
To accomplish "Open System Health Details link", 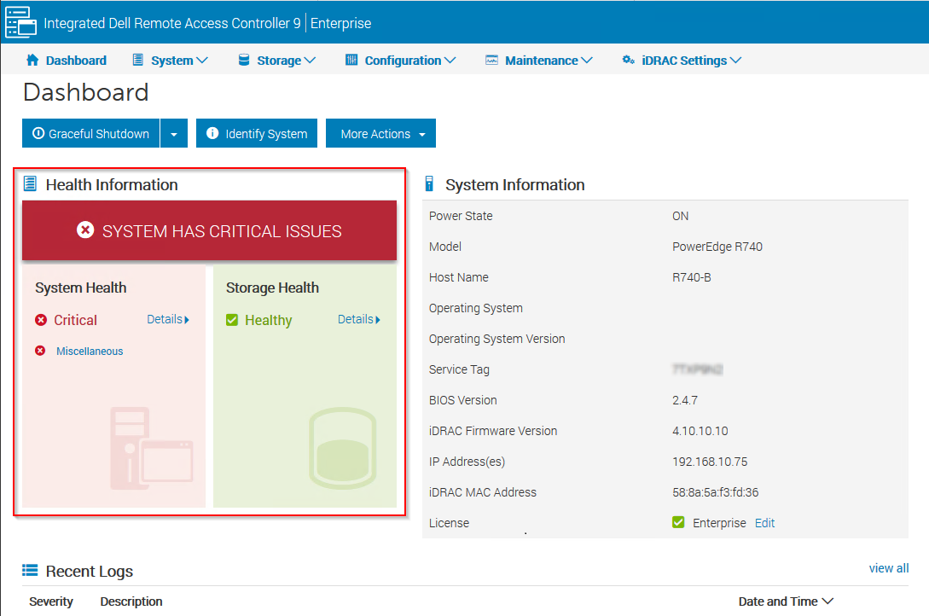I will (x=167, y=319).
